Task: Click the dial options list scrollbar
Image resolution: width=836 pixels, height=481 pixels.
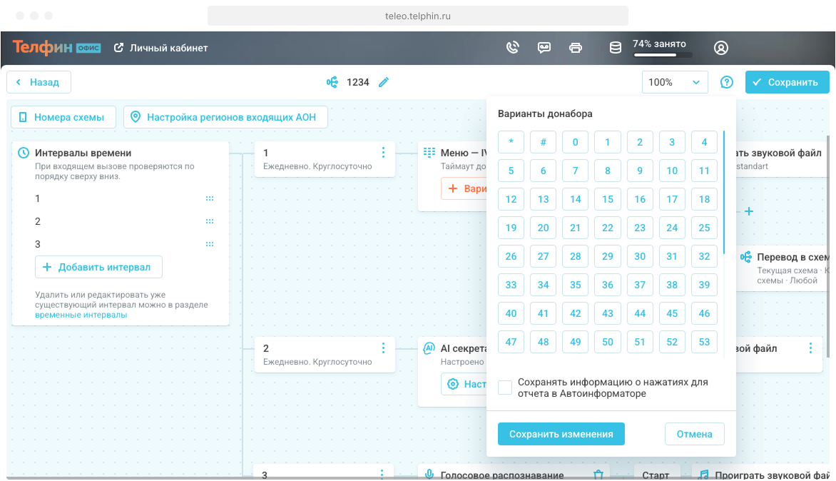Action: tap(724, 193)
